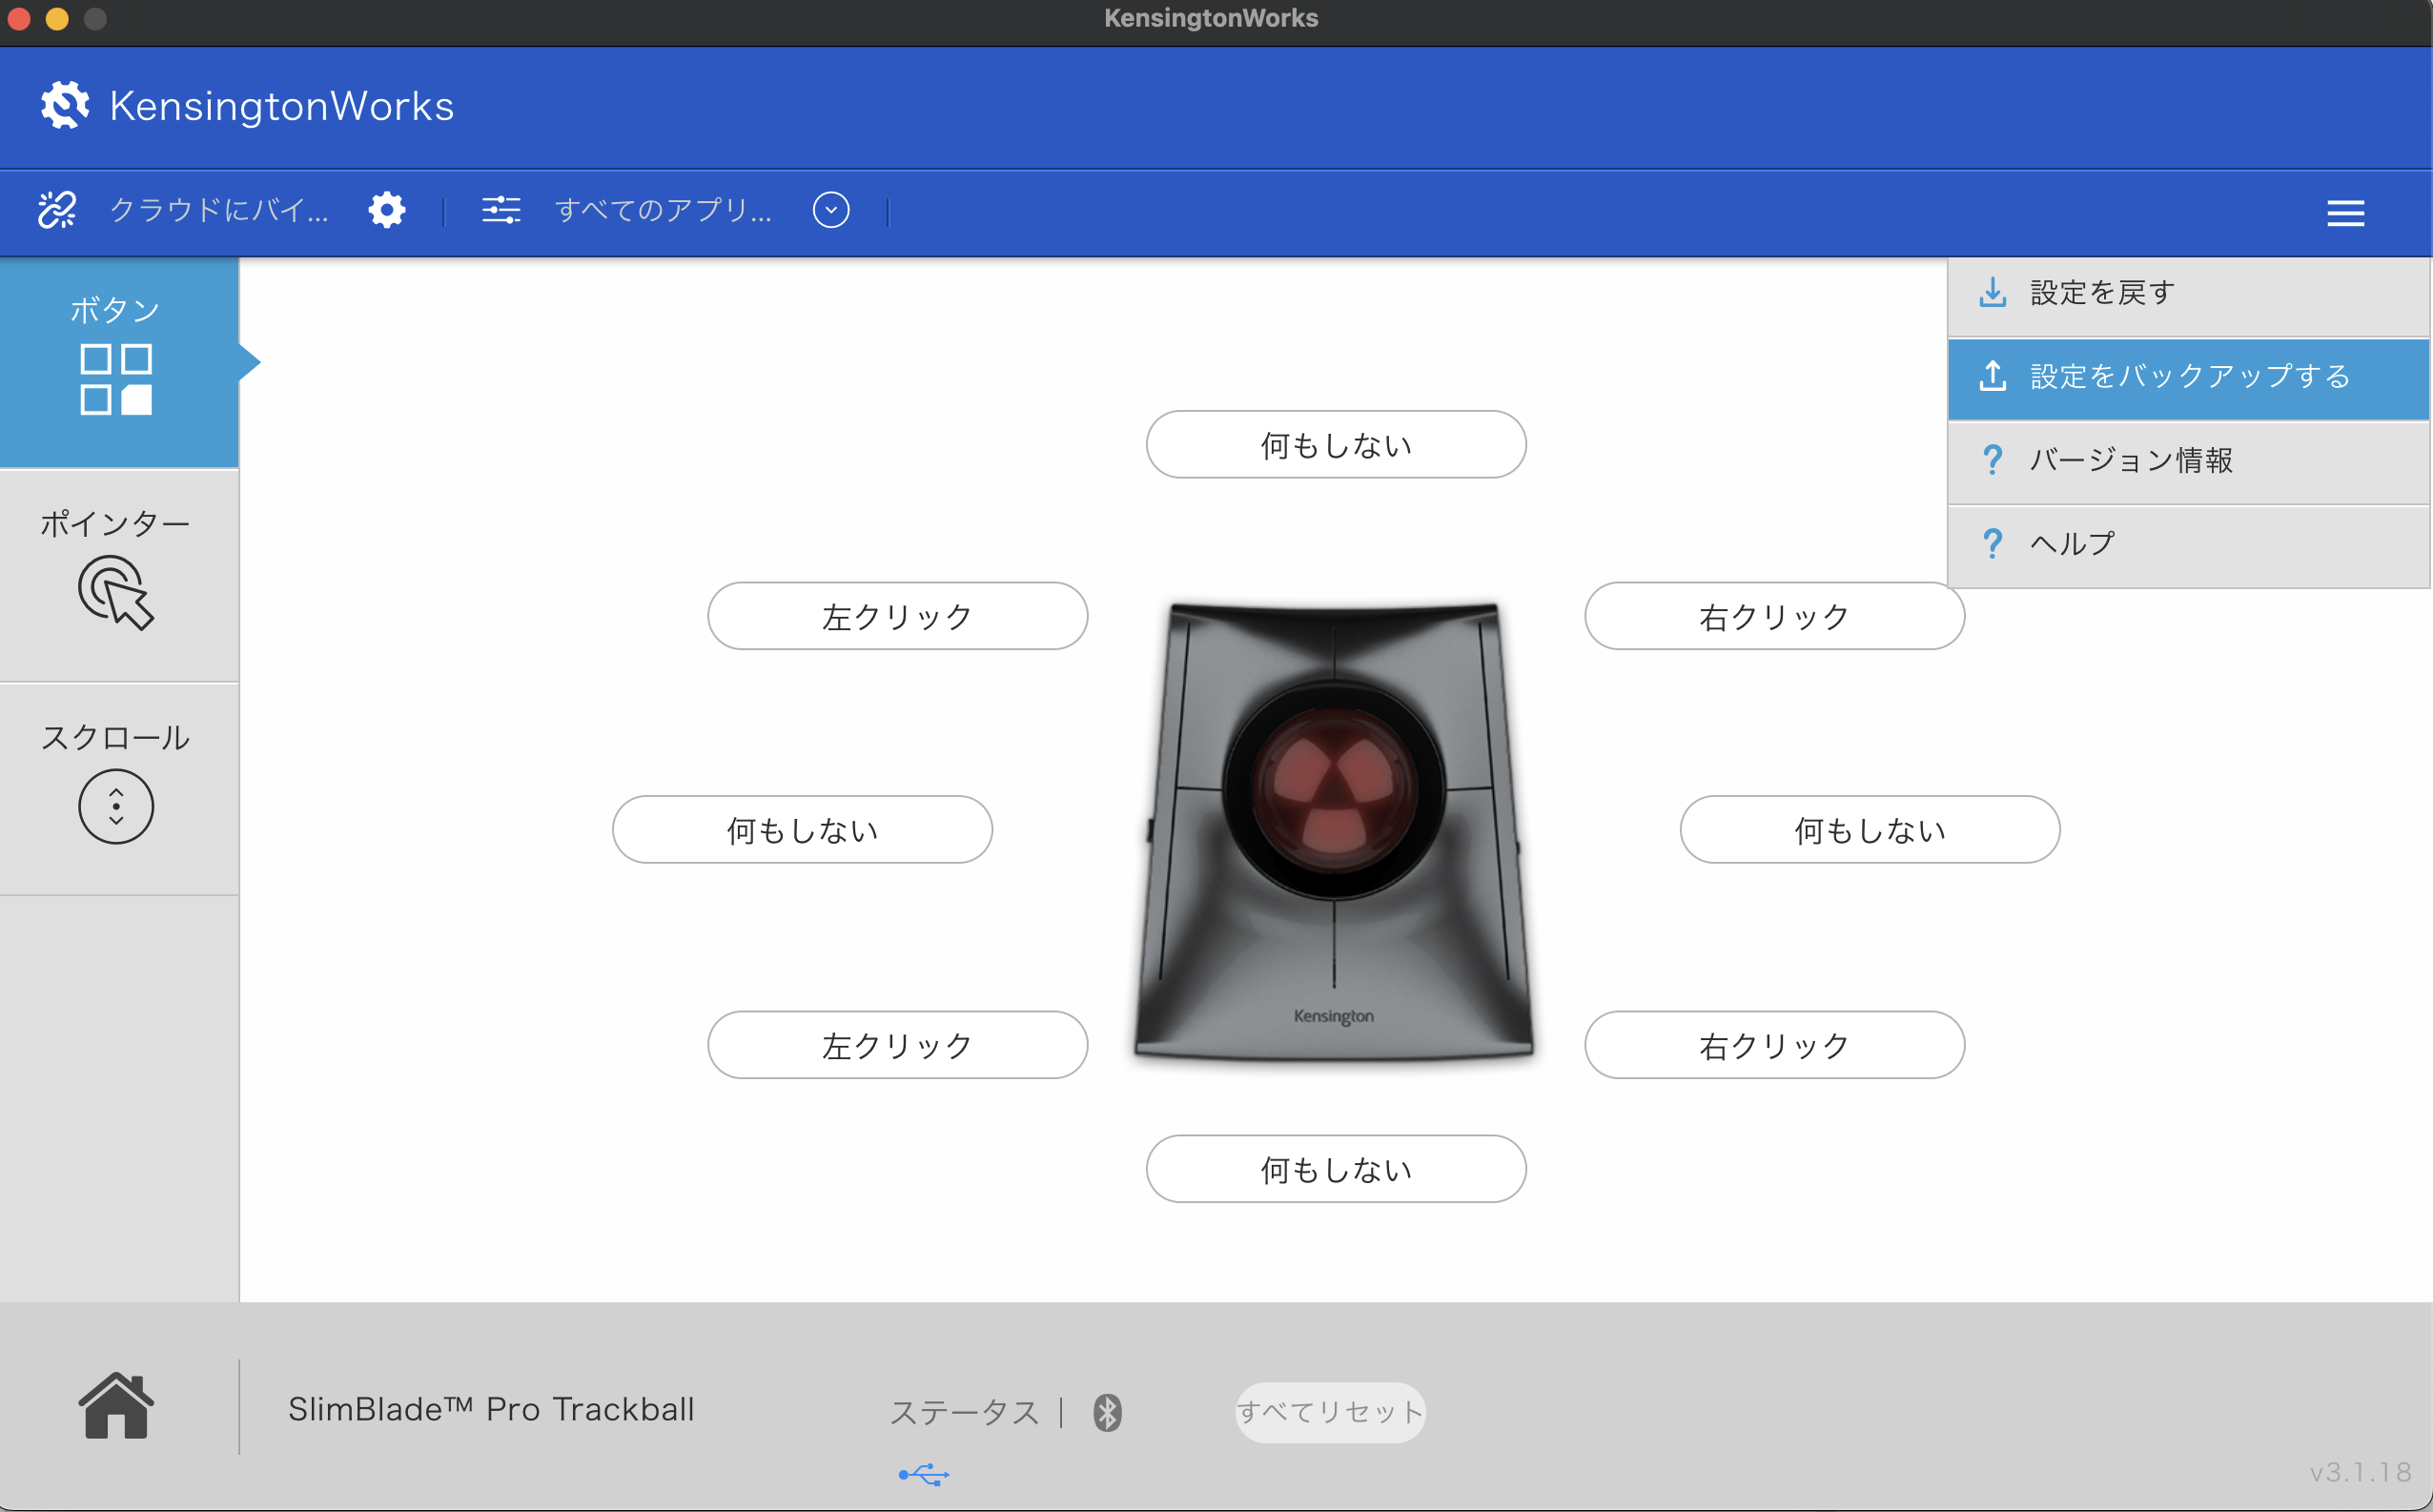
Task: Open cloud backup settings gear
Action: [387, 210]
